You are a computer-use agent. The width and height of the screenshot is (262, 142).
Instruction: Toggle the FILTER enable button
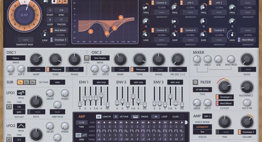pos(195,82)
